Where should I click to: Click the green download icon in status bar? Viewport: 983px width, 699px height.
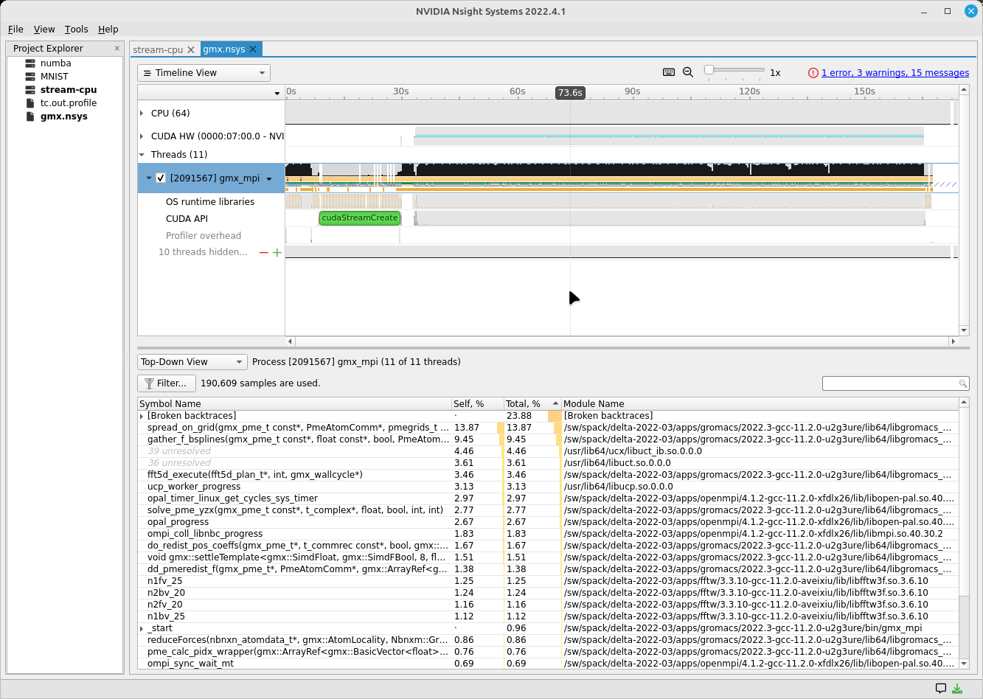957,689
